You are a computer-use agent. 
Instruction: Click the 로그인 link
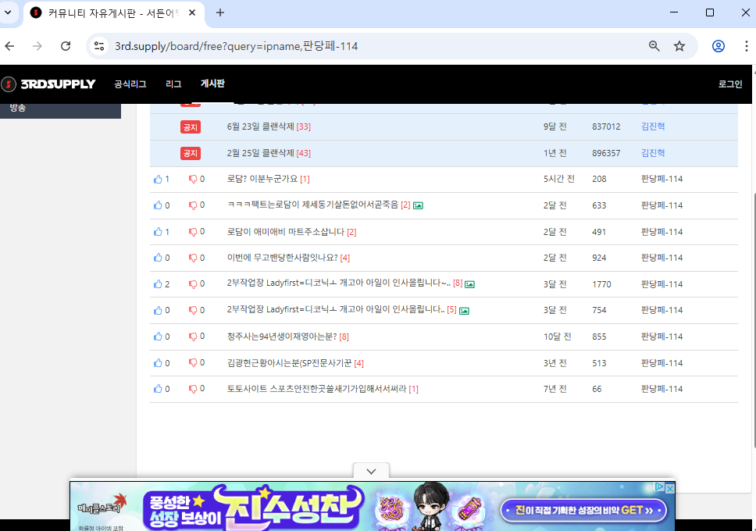[x=729, y=84]
